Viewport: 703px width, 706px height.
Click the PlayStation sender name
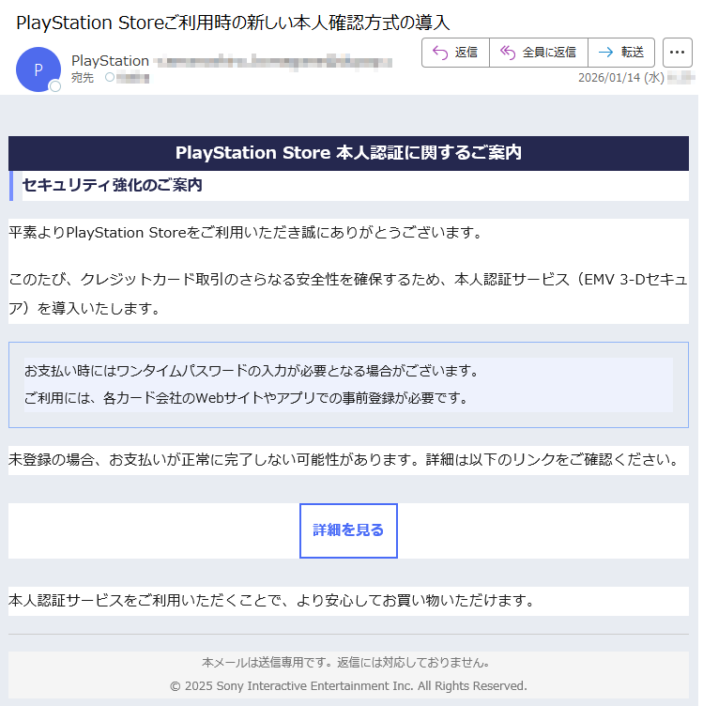(110, 61)
